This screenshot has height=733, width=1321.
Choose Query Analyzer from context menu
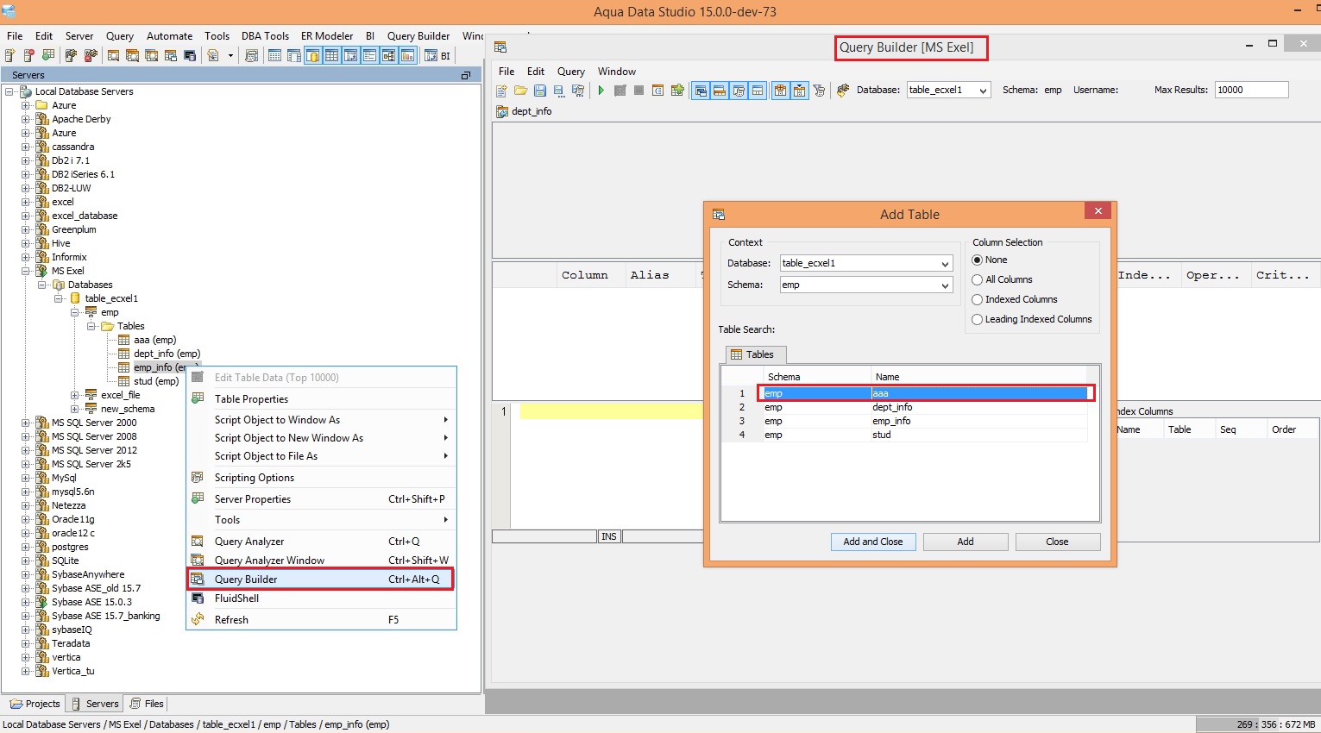pos(323,542)
